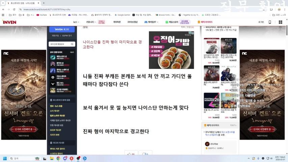Select the 게임메존 menu item
The height and width of the screenshot is (162, 288).
click(x=117, y=22)
